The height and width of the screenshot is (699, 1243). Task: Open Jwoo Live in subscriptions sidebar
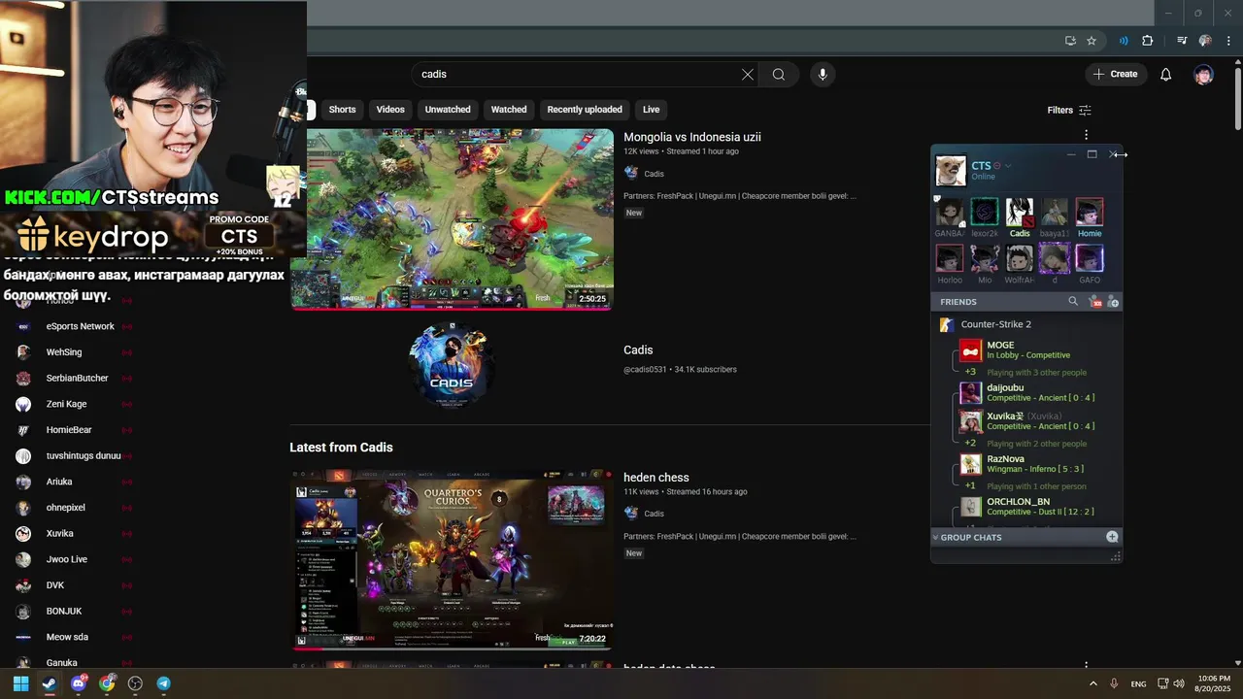pos(66,559)
